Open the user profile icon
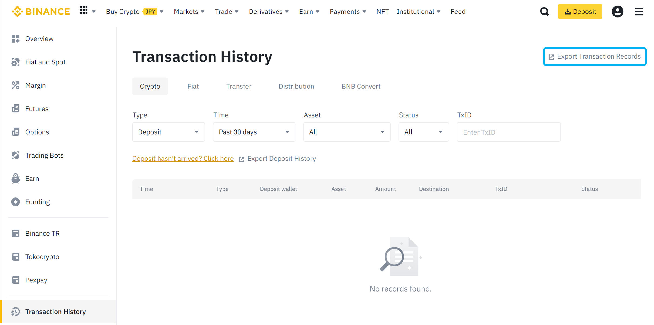 coord(617,12)
